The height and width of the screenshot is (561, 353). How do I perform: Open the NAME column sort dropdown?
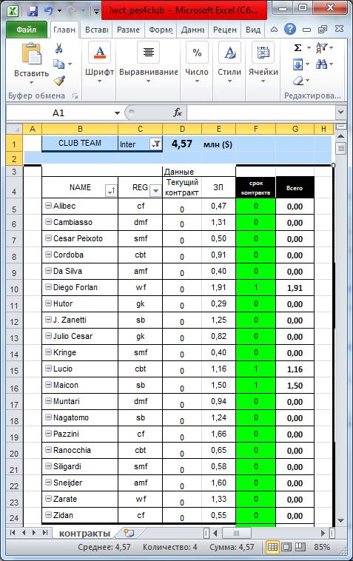[x=111, y=190]
